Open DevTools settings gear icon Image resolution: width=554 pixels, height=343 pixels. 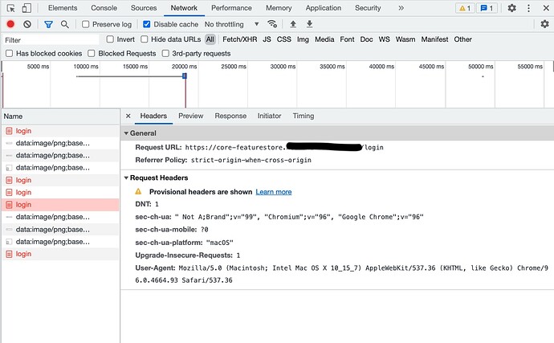point(512,8)
